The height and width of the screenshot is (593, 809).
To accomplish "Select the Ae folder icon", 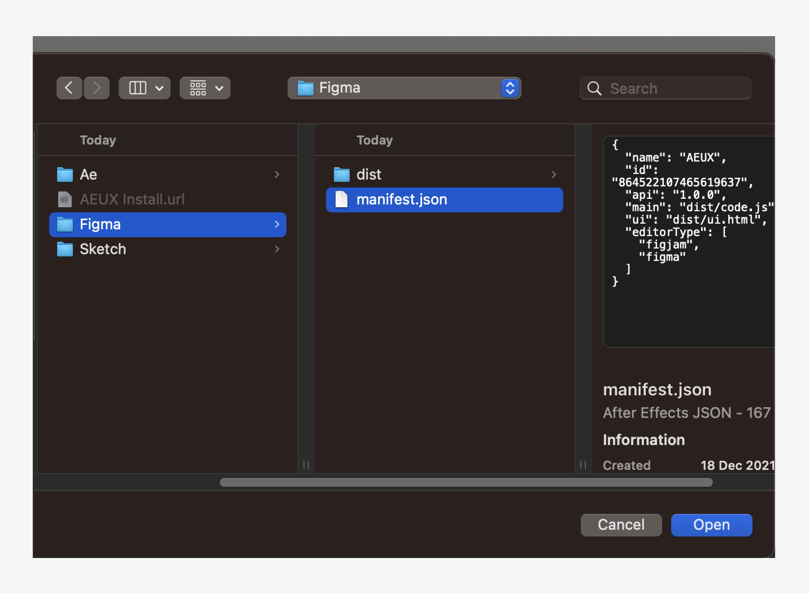I will pos(65,175).
